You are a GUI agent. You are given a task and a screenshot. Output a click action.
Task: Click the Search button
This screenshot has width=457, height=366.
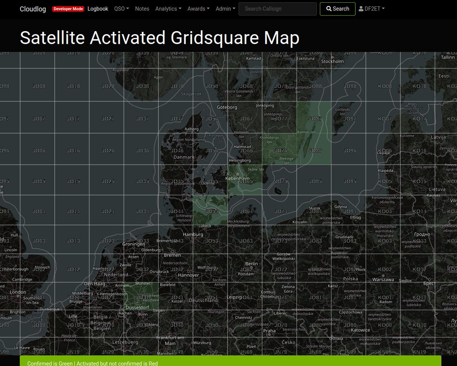point(337,9)
